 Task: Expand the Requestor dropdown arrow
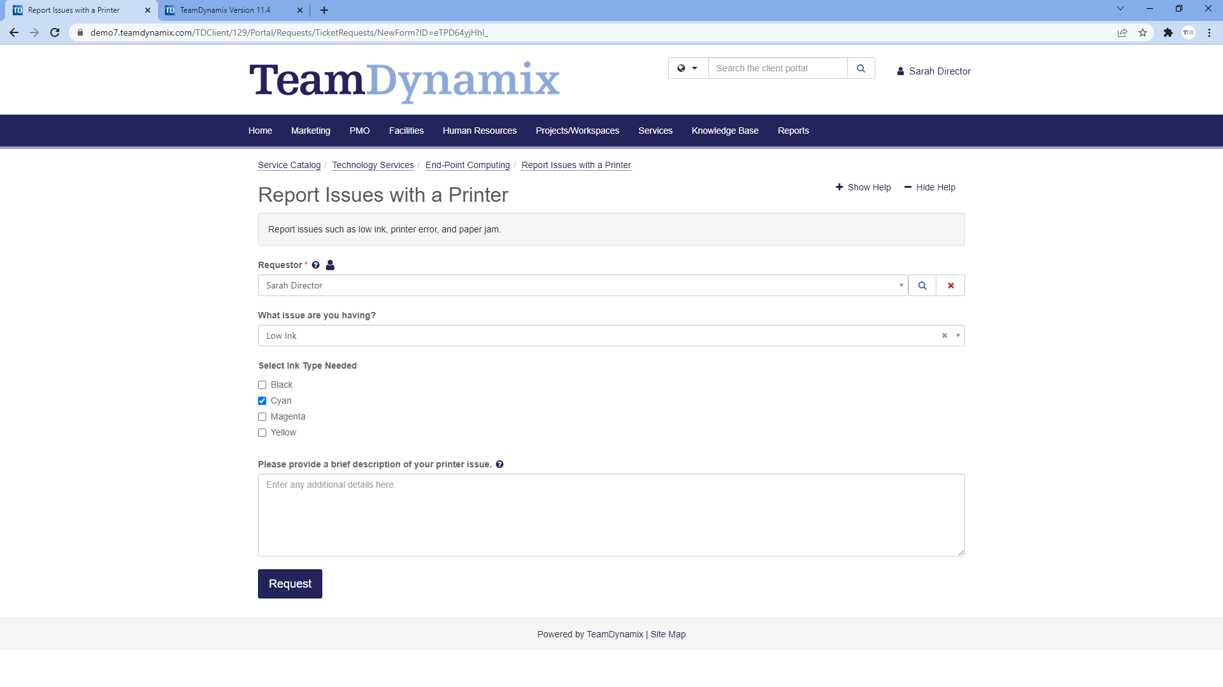click(x=901, y=285)
